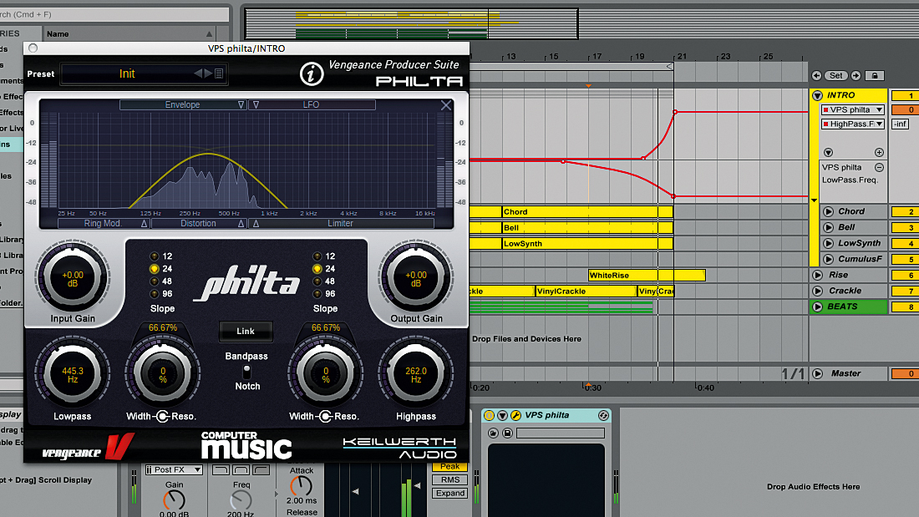The width and height of the screenshot is (919, 517).
Task: Open the Post FX dropdown
Action: [174, 469]
